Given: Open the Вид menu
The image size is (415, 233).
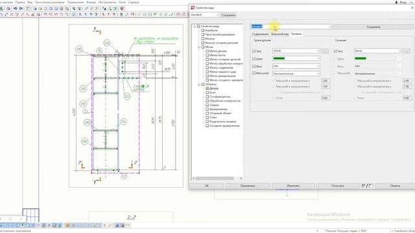Looking at the screenshot, I should 30,2.
